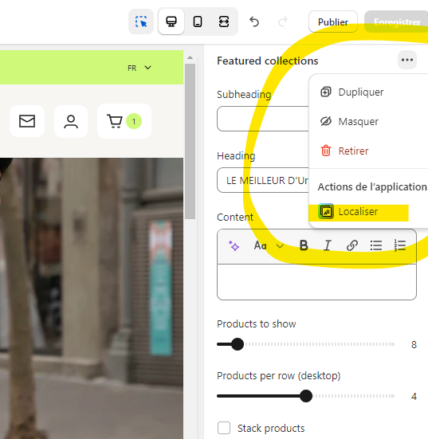Click the preview vertical scrollbar thumb
Viewport: 428px width, 439px height.
(x=190, y=141)
